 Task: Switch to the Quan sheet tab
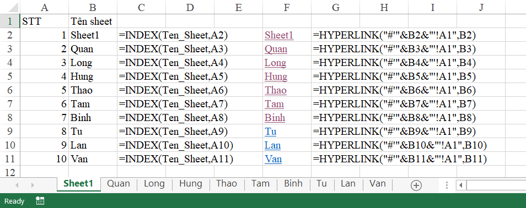pos(119,184)
